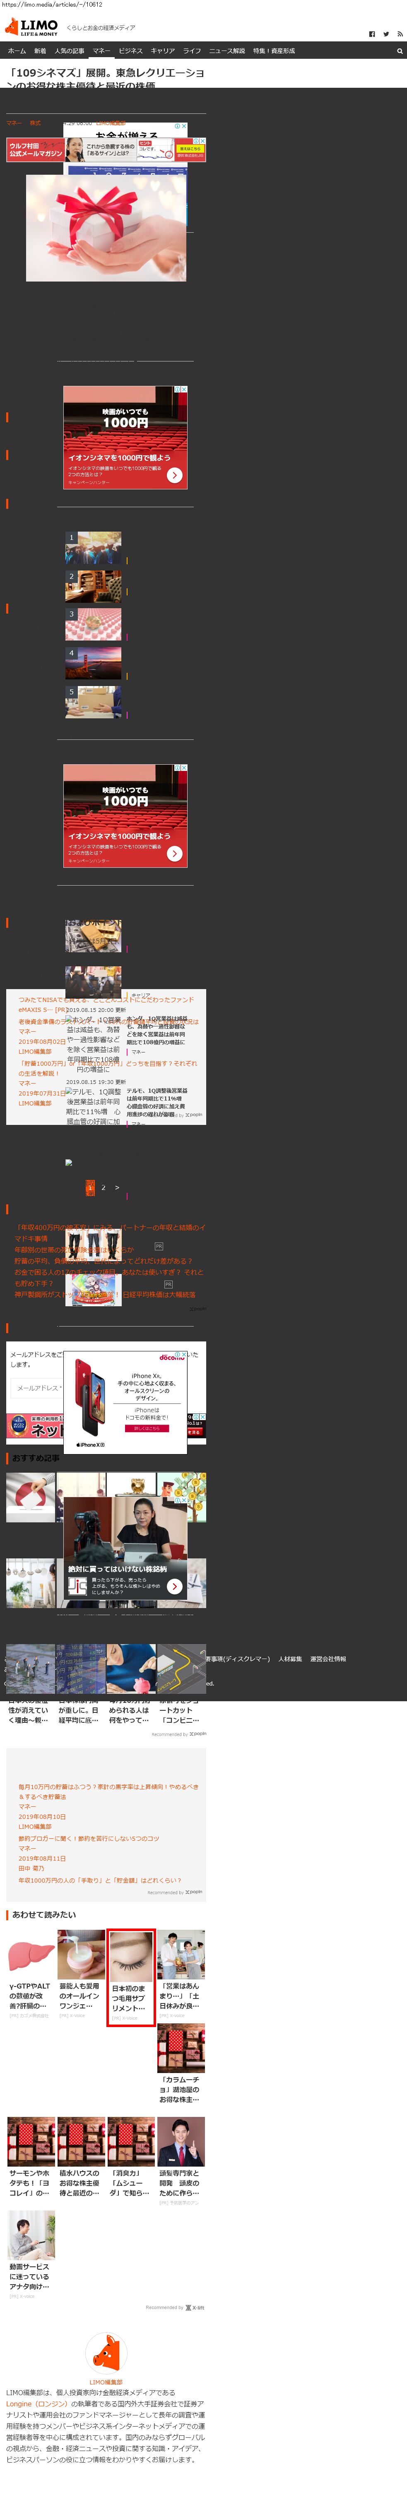Open キャリア navigation tab
407x2509 pixels.
click(163, 51)
